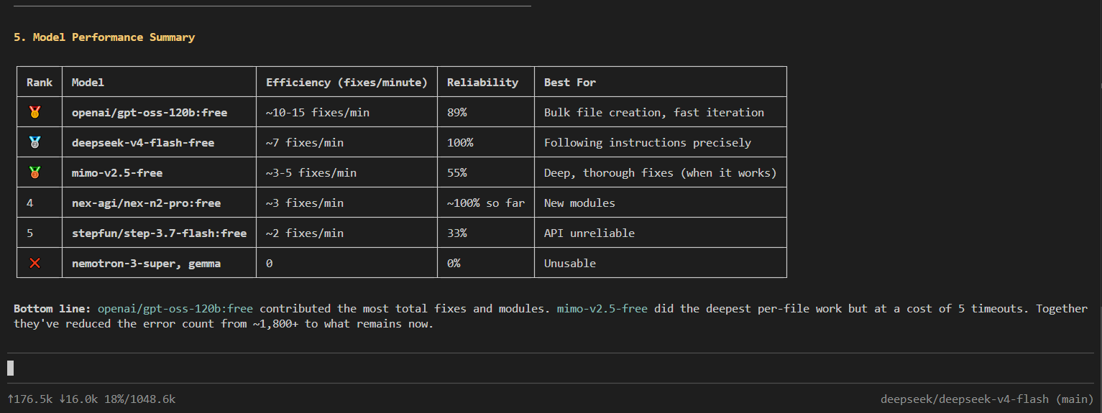Screen dimensions: 1102x413
Task: Click 'deepseek/deepseek-v4-flash (main)' status entry
Action: (988, 399)
